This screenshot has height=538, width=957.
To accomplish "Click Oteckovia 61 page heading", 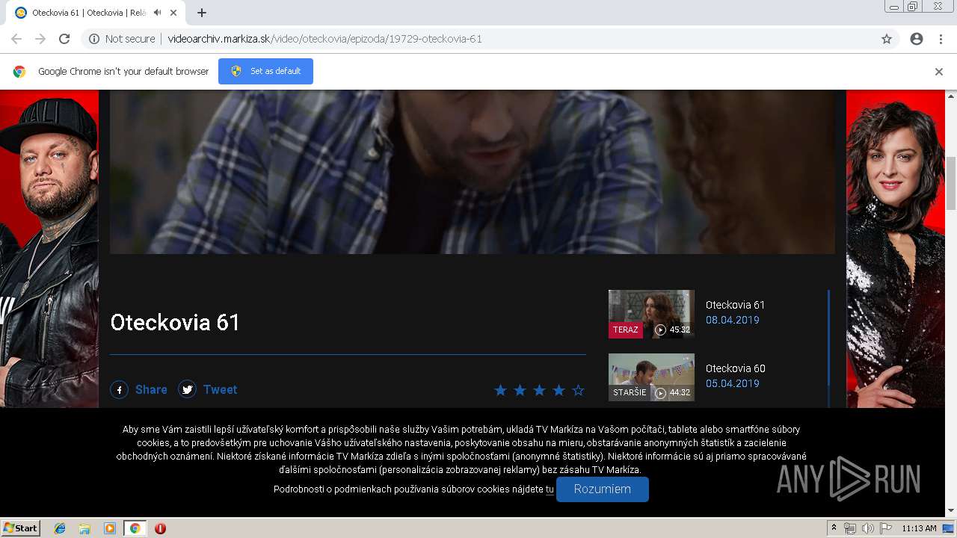I will point(175,322).
